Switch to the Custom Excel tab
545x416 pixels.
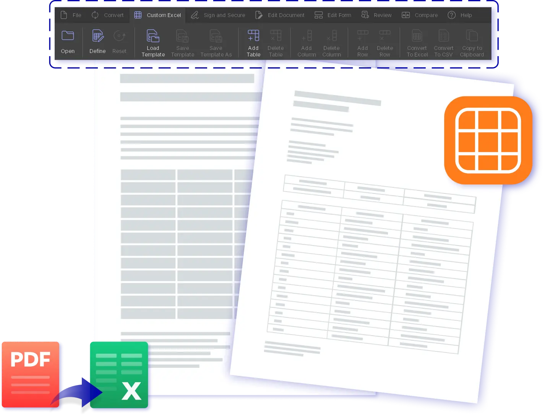[157, 15]
